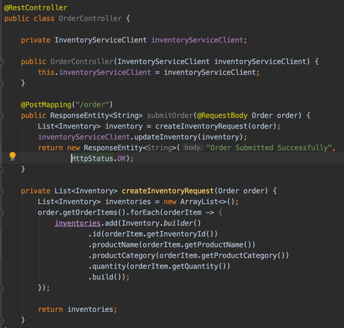Click the updateInventory method call
Screen dimensions: 344x328
[165, 137]
